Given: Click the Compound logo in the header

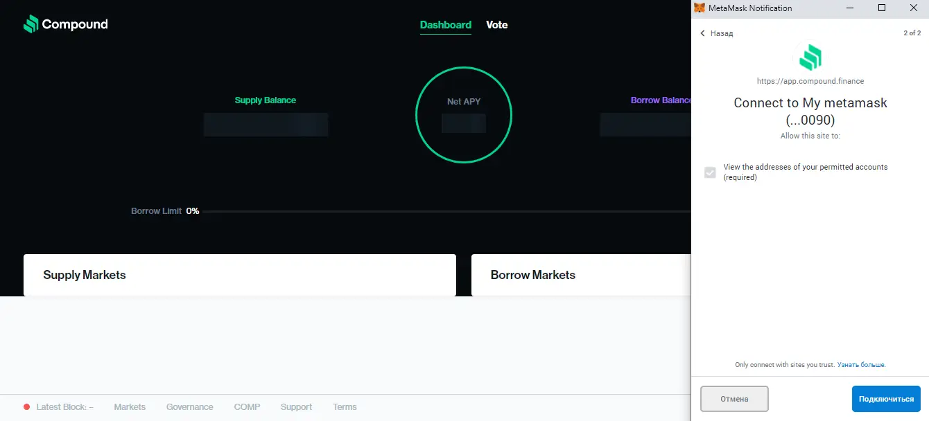Looking at the screenshot, I should [66, 24].
